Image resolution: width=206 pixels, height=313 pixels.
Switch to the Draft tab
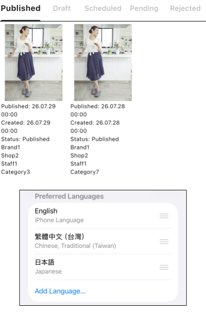click(x=62, y=8)
